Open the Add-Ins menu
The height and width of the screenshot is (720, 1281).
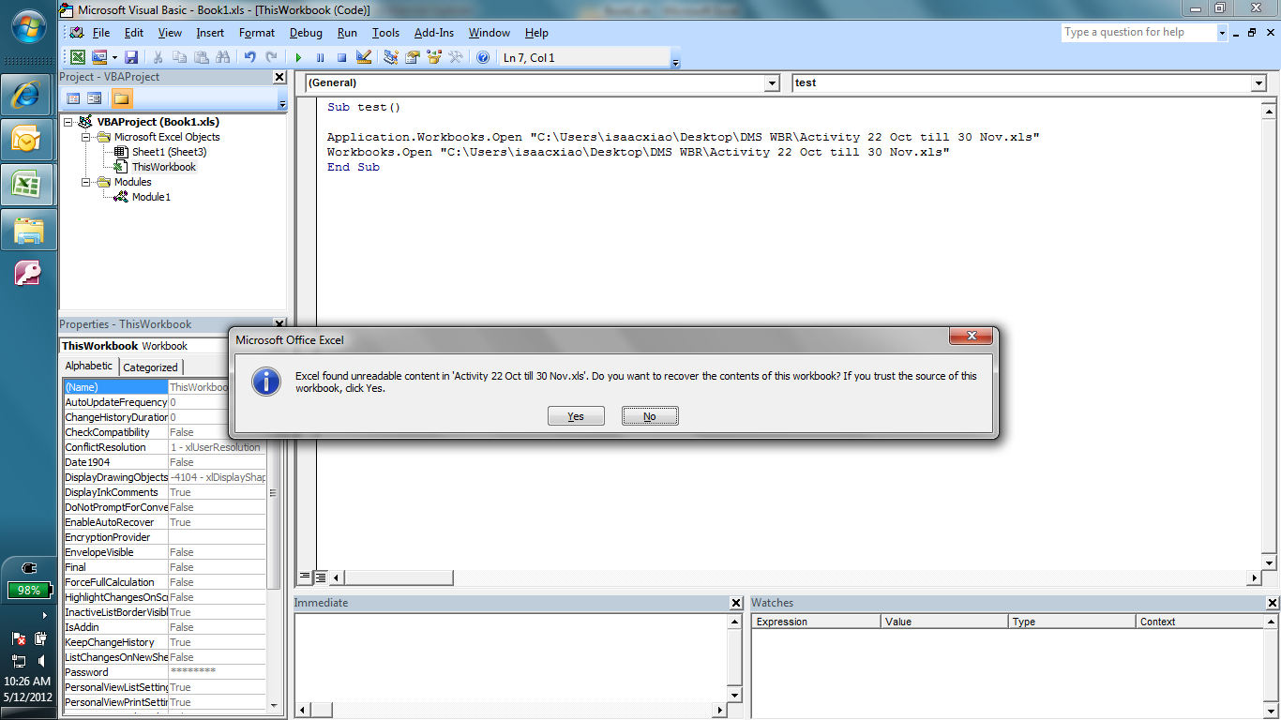[x=434, y=33]
